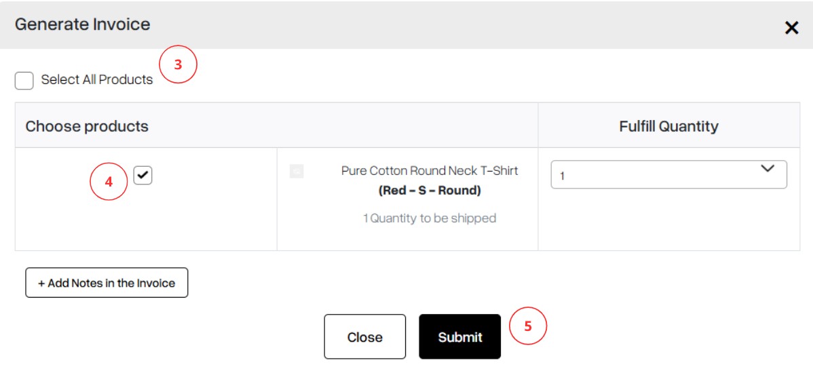Click the product thumbnail placeholder image

click(x=297, y=172)
